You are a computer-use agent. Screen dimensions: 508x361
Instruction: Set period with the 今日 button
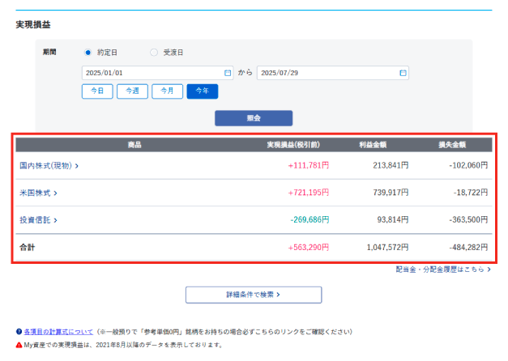[x=97, y=91]
